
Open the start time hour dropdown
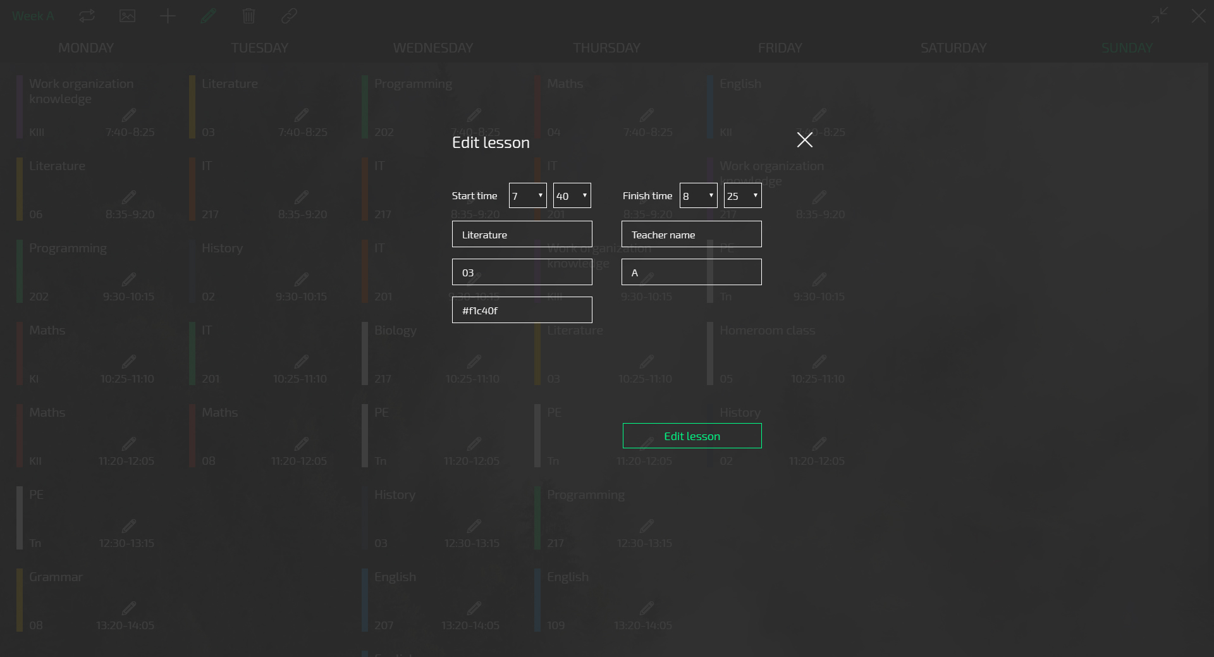(x=527, y=195)
